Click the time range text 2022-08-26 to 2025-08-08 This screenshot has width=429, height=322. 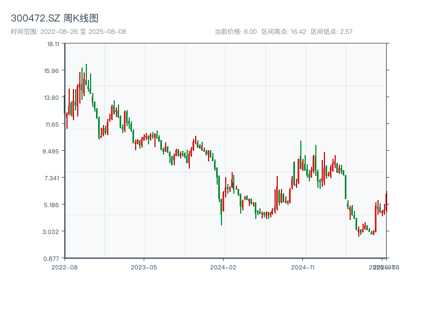[69, 32]
